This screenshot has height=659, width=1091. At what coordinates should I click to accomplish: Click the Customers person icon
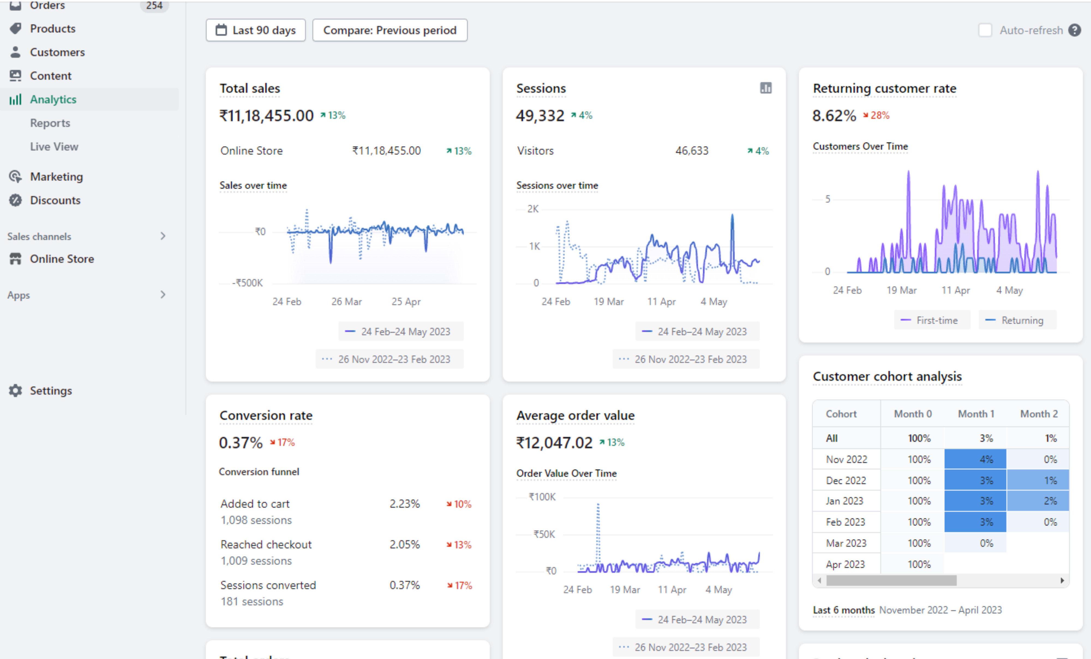click(16, 52)
